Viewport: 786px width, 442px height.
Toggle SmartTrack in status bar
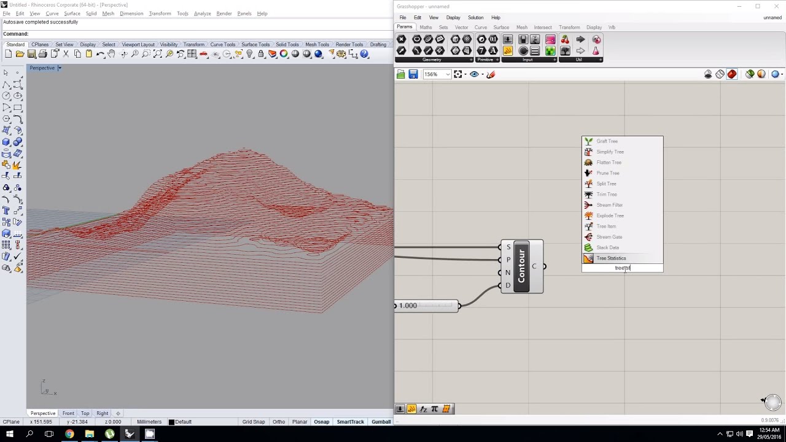[350, 422]
